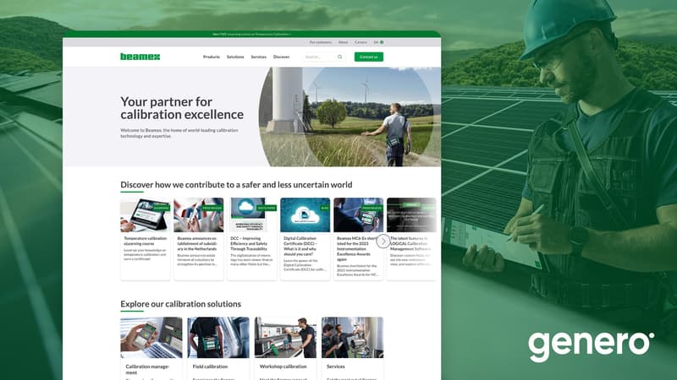Click the carousel next arrow button
Viewport: 677px width, 380px height.
tap(383, 242)
